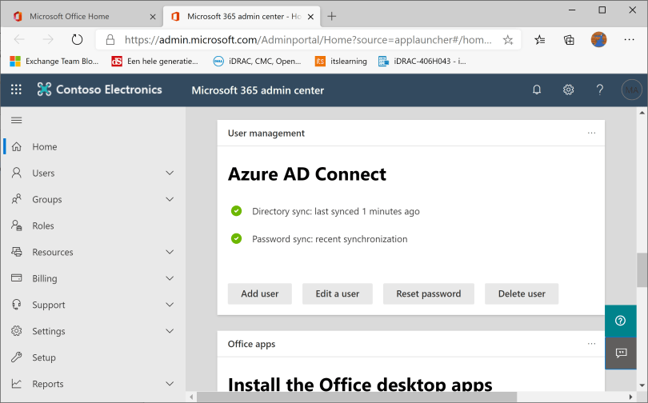Open the settings gear in header
Image resolution: width=648 pixels, height=403 pixels.
point(568,90)
